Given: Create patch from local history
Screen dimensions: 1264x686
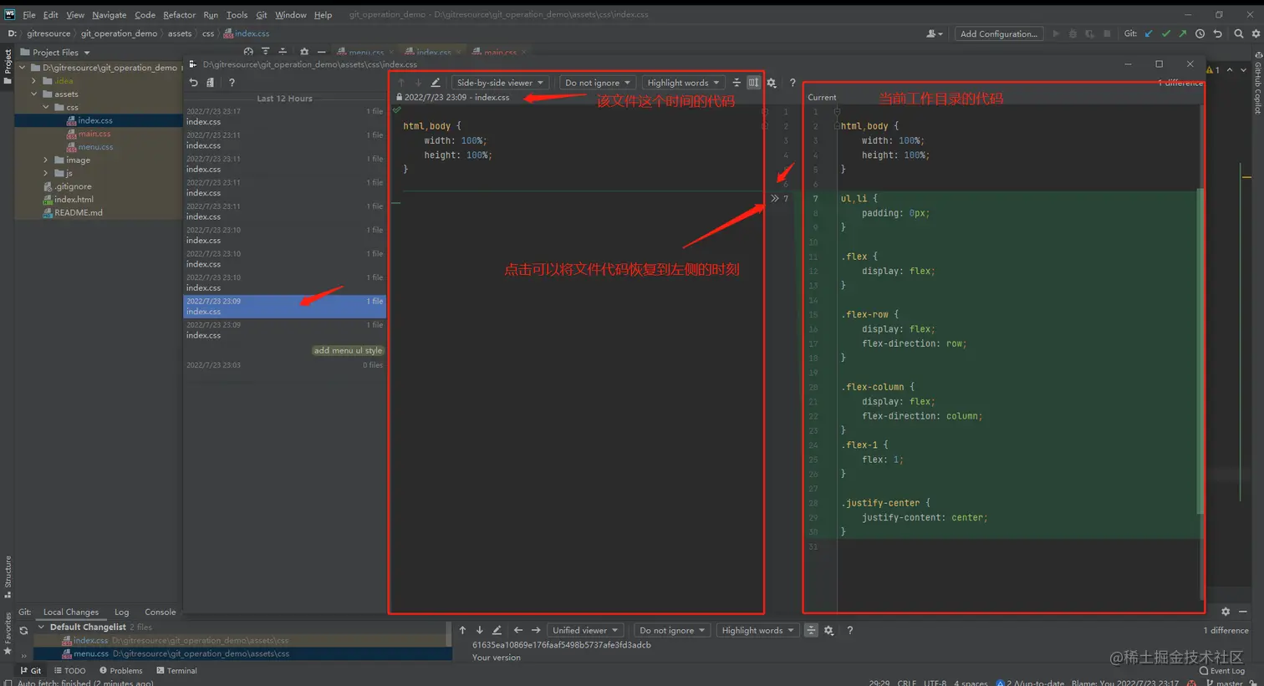Looking at the screenshot, I should [211, 83].
